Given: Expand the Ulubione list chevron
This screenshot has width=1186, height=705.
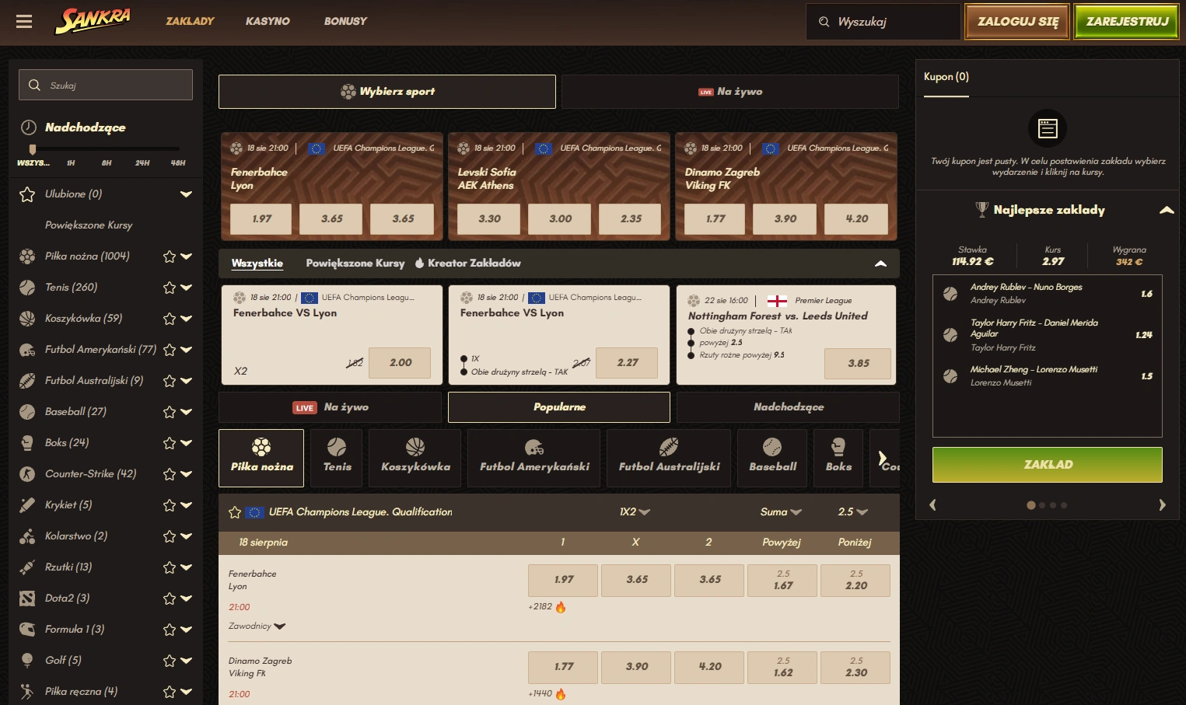Looking at the screenshot, I should 186,194.
